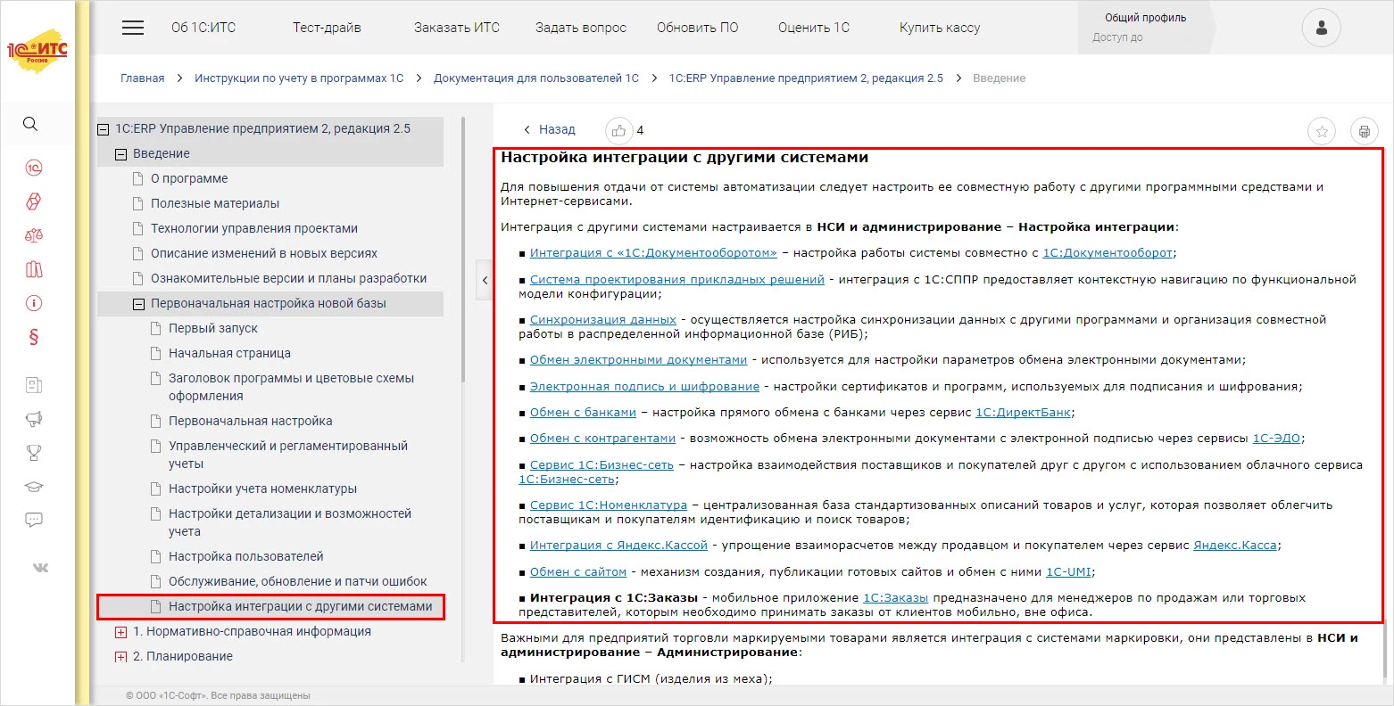Open the books library sidebar icon
Image resolution: width=1394 pixels, height=706 pixels.
[34, 270]
